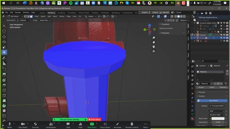Open the GGX distribution dropdown
The image size is (230, 129).
217,111
